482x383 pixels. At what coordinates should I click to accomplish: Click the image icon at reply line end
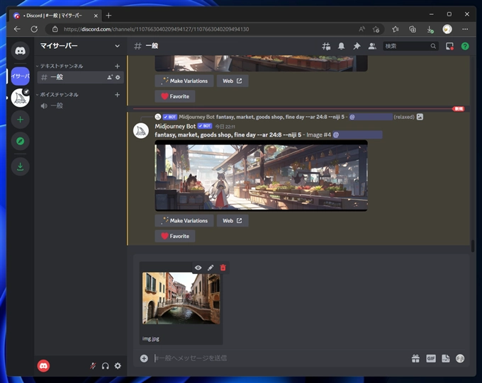pos(420,117)
